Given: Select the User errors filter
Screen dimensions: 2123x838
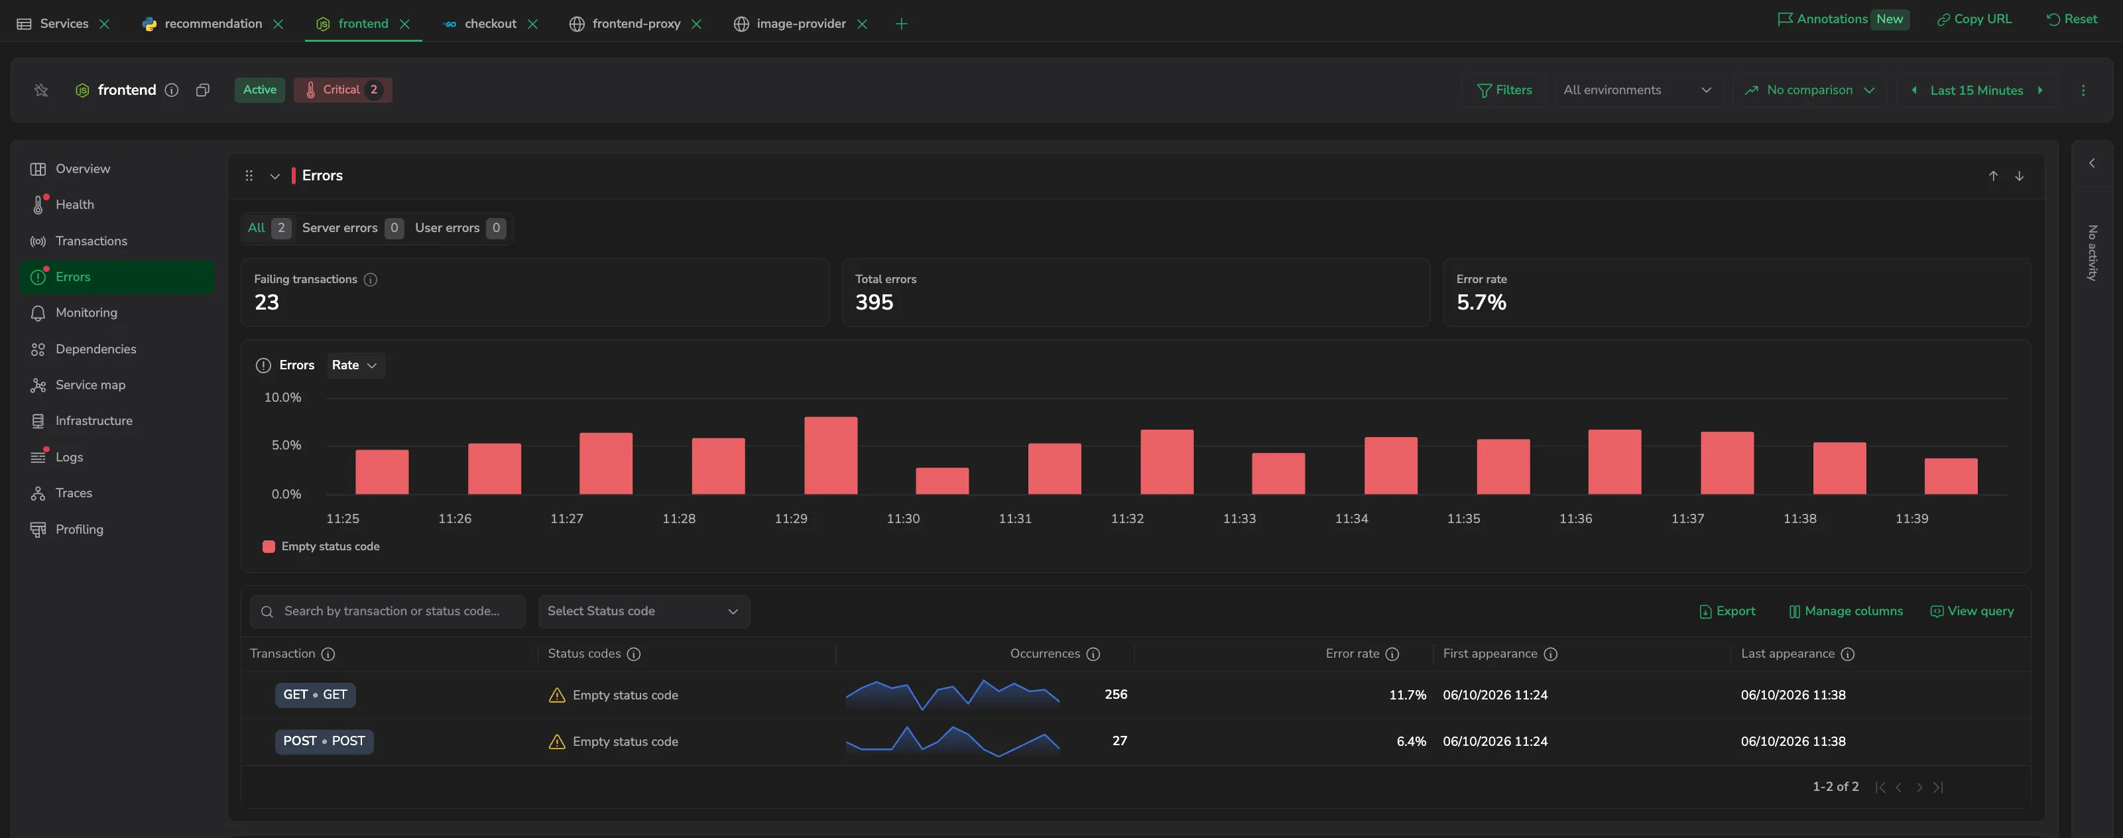Looking at the screenshot, I should coord(460,228).
